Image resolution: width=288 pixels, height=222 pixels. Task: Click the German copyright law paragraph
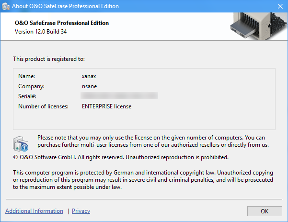click(143, 179)
